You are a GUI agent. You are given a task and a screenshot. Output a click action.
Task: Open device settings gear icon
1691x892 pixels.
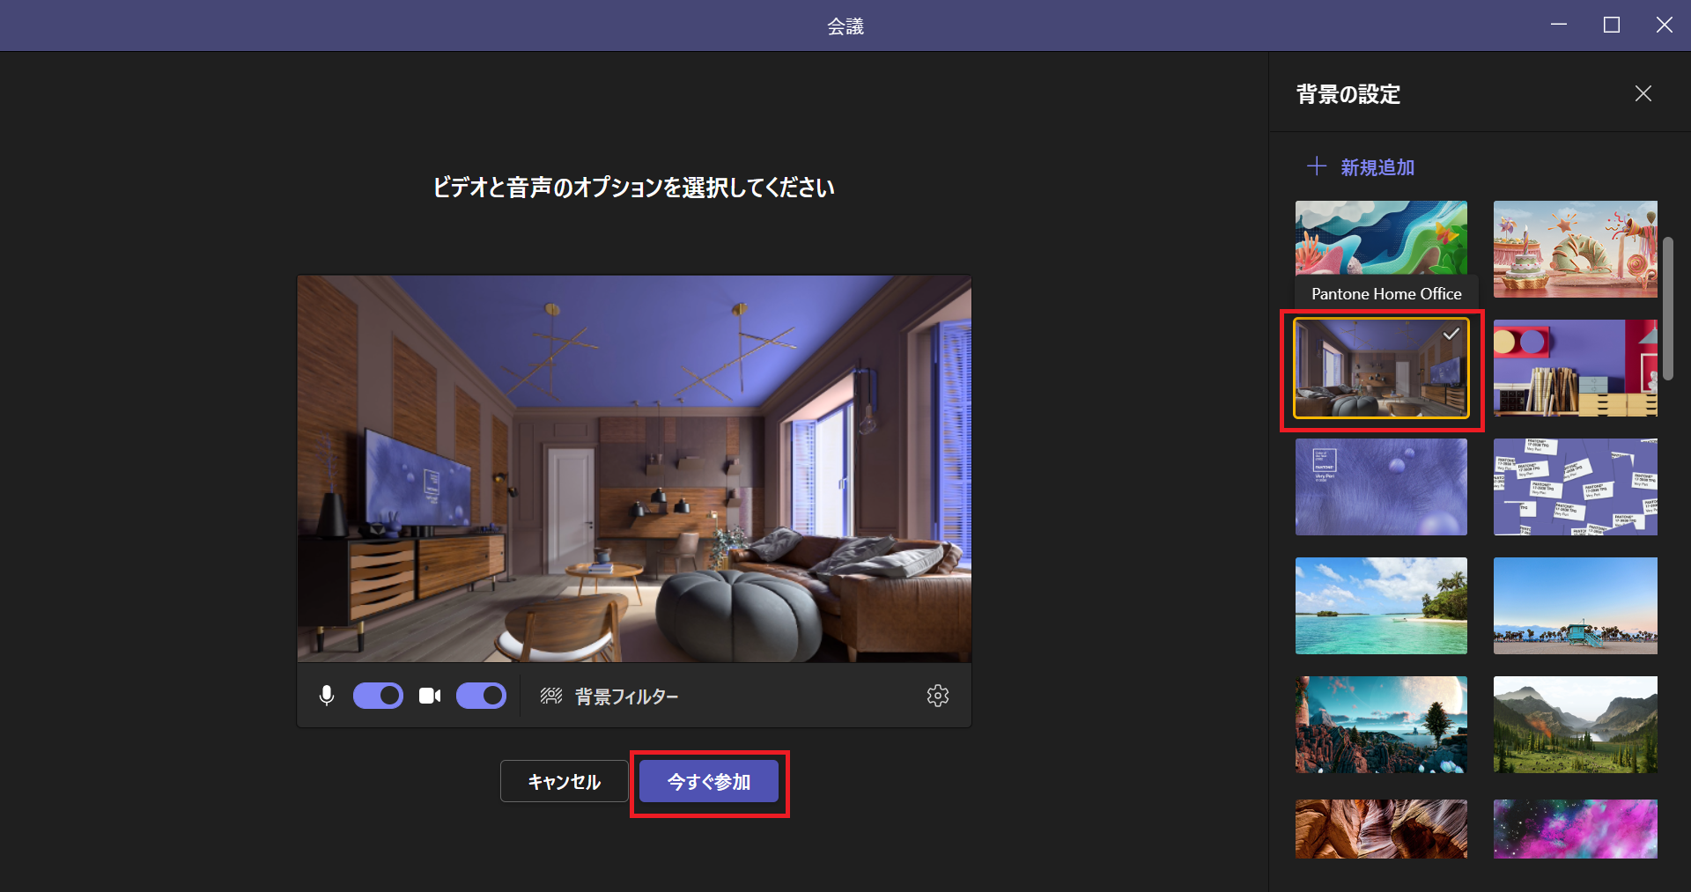click(937, 696)
